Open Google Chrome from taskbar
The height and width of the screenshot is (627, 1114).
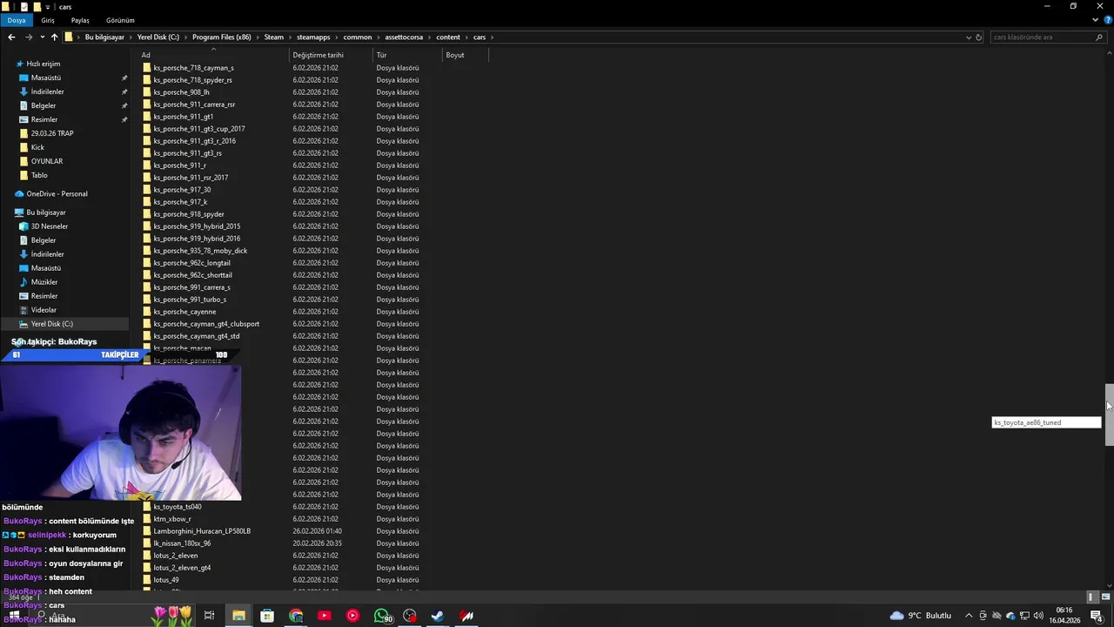point(296,616)
